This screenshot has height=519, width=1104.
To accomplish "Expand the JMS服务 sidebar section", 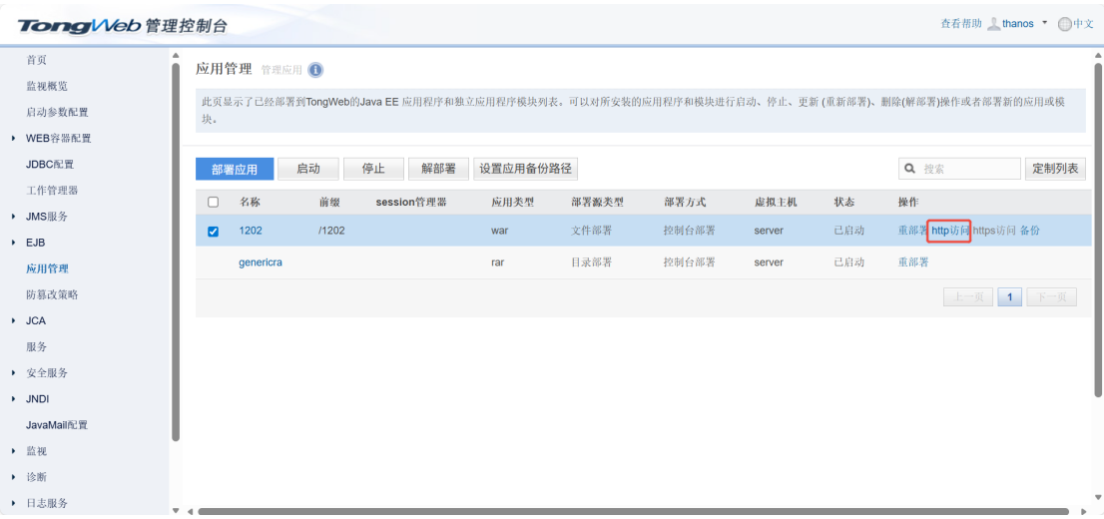I will pyautogui.click(x=13, y=217).
